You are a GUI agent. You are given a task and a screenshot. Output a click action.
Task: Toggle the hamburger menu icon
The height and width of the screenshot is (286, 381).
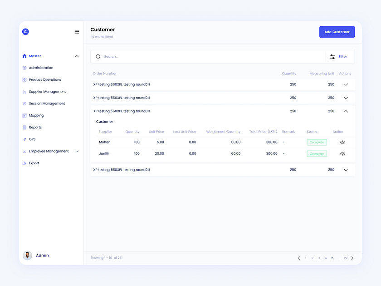(x=77, y=32)
